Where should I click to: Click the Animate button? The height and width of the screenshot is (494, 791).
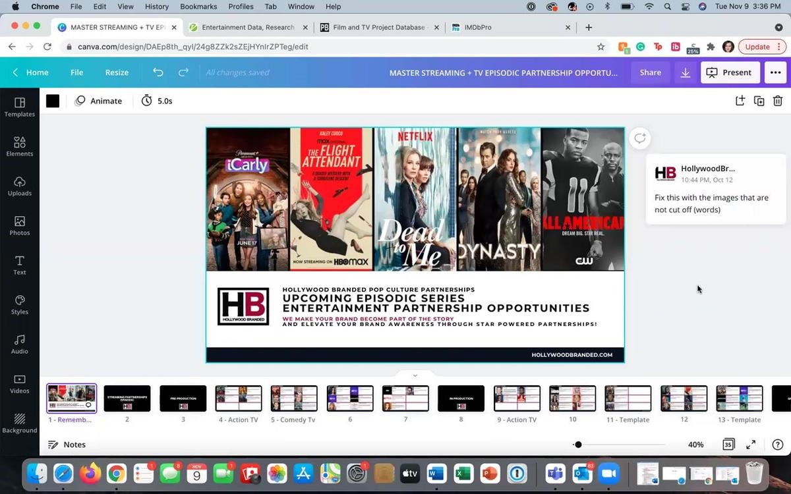click(99, 101)
